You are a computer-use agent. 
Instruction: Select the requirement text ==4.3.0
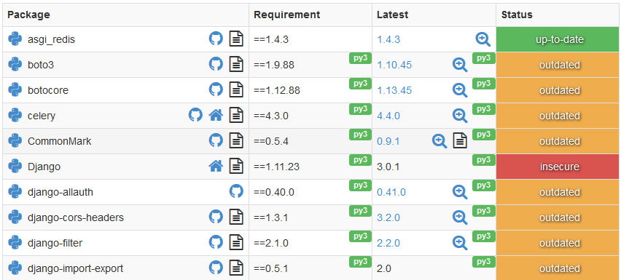[271, 116]
